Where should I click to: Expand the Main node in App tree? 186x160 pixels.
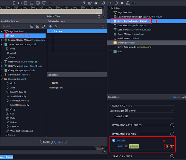click(x=111, y=51)
